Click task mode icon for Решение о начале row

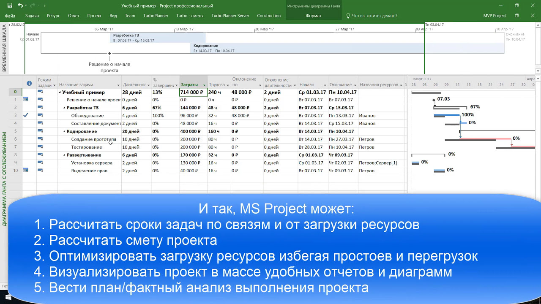point(41,100)
